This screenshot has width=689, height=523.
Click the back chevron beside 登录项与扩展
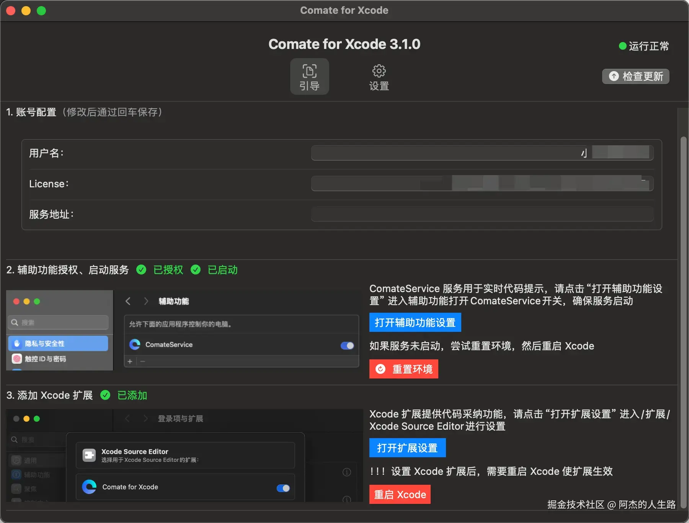point(127,419)
